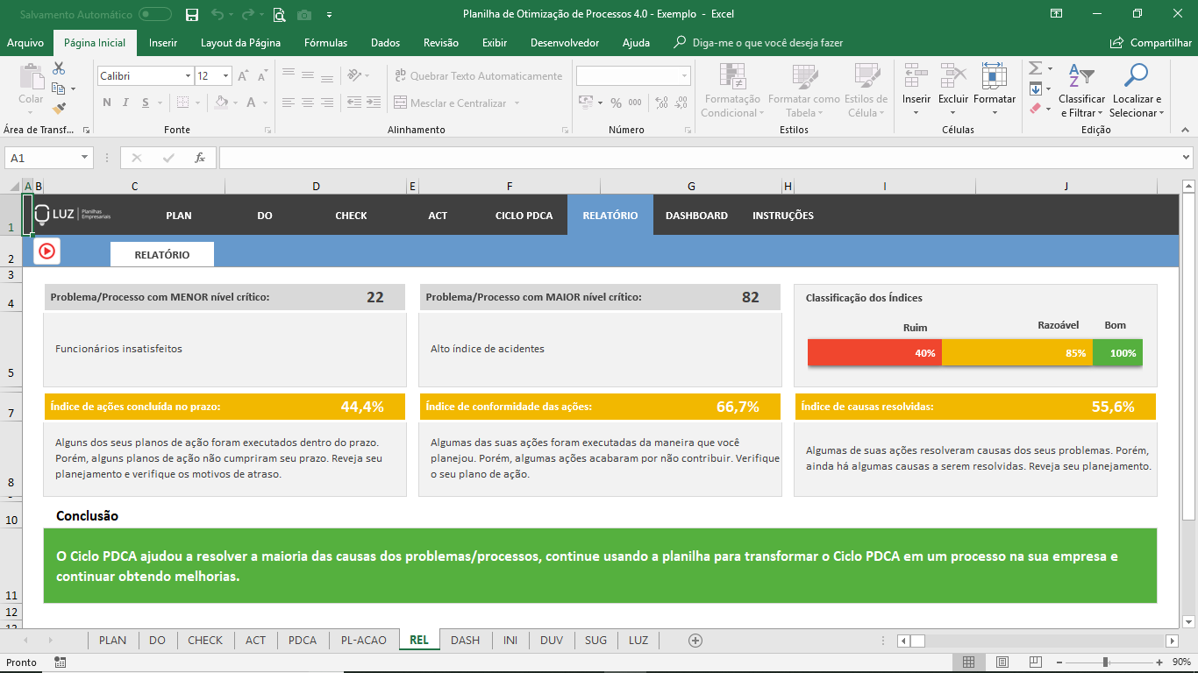Image resolution: width=1198 pixels, height=673 pixels.
Task: Click the zoom slider handle in status bar
Action: point(1105,662)
